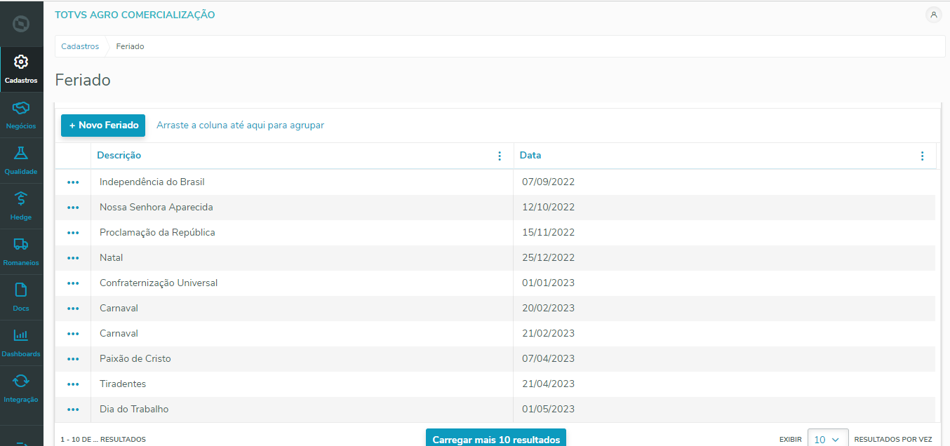Image resolution: width=950 pixels, height=446 pixels.
Task: Open the Qualidade flask icon
Action: point(21,153)
